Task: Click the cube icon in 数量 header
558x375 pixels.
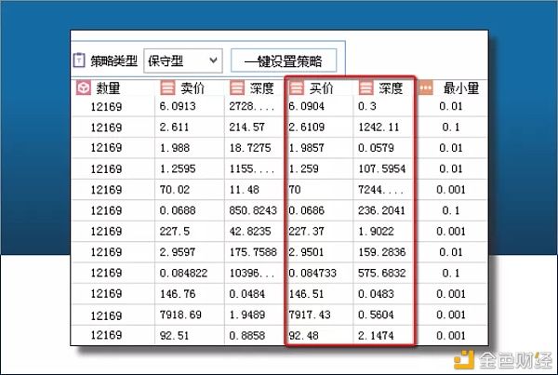Action: point(84,88)
